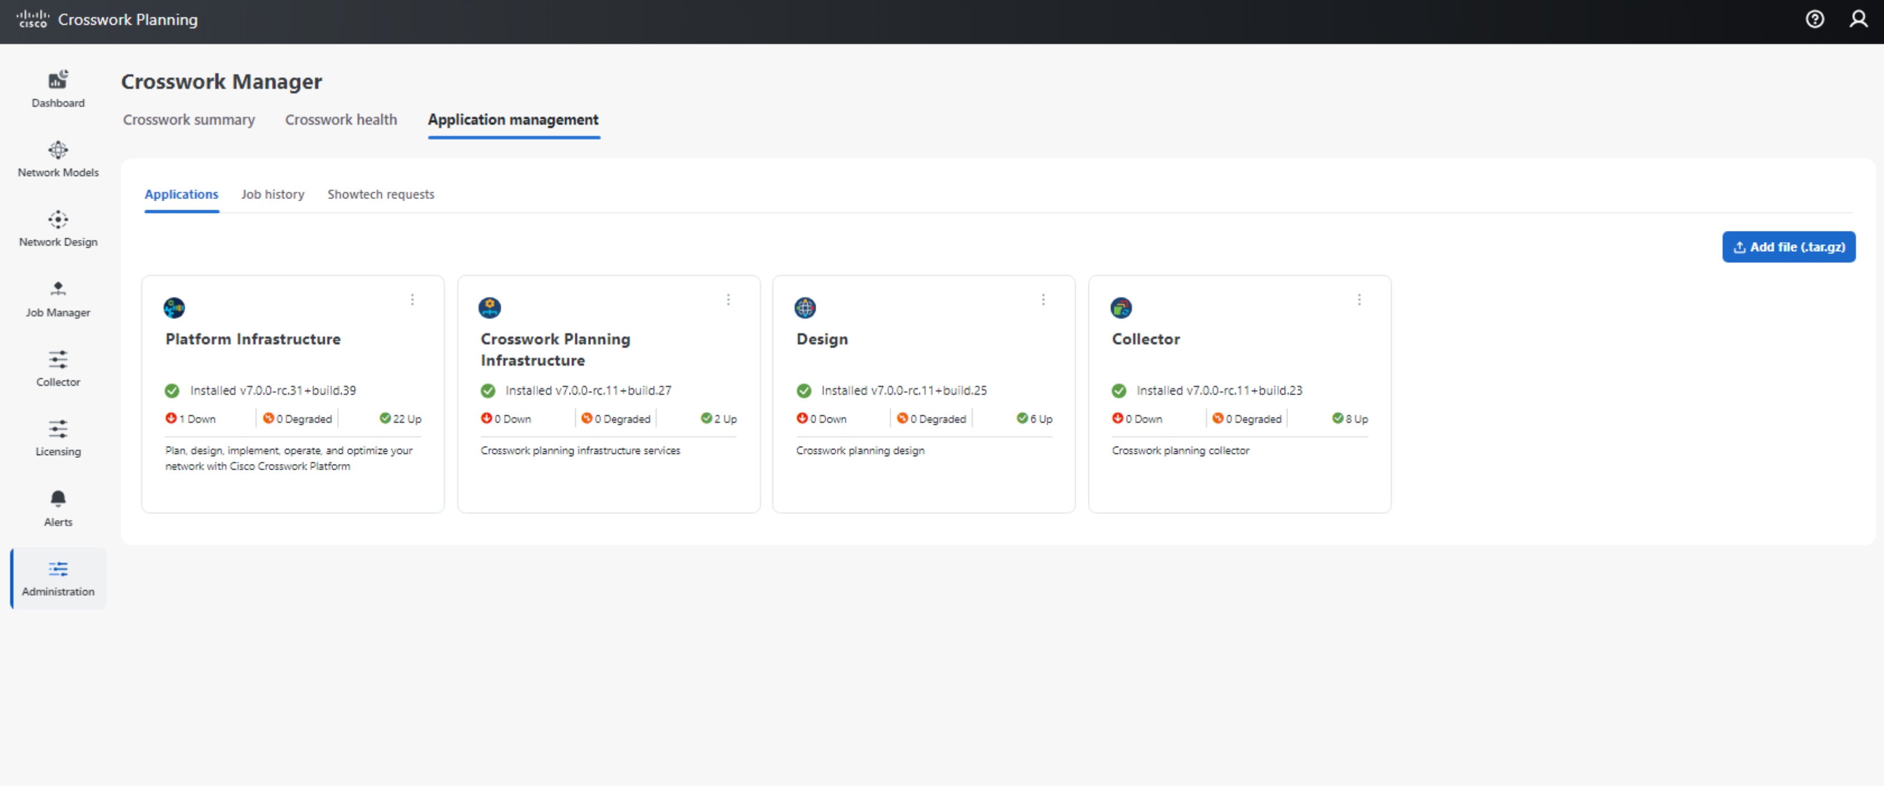Click 'Crosswork planning infrastructure services' description
This screenshot has height=786, width=1884.
(581, 451)
